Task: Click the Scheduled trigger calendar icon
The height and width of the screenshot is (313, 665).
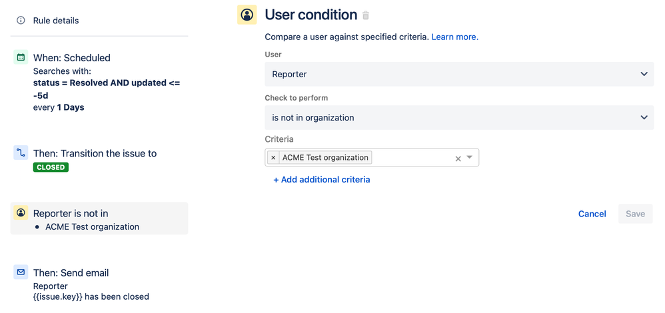Action: (x=21, y=58)
